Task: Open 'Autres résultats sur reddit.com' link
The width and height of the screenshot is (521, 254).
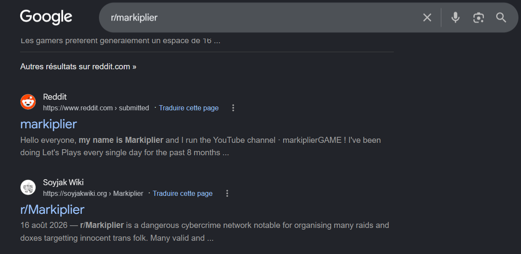Action: tap(78, 67)
